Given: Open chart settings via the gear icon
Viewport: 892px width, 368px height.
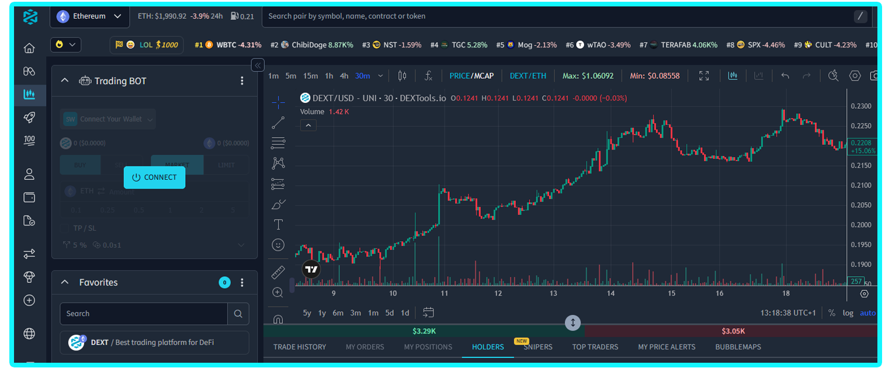Looking at the screenshot, I should tap(854, 75).
